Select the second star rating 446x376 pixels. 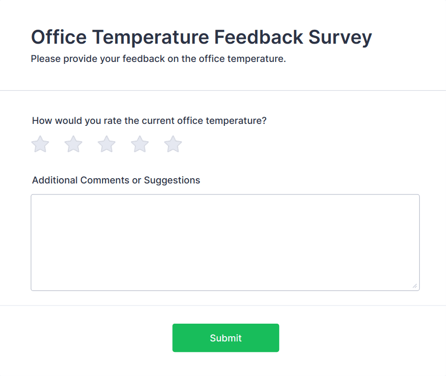(73, 144)
